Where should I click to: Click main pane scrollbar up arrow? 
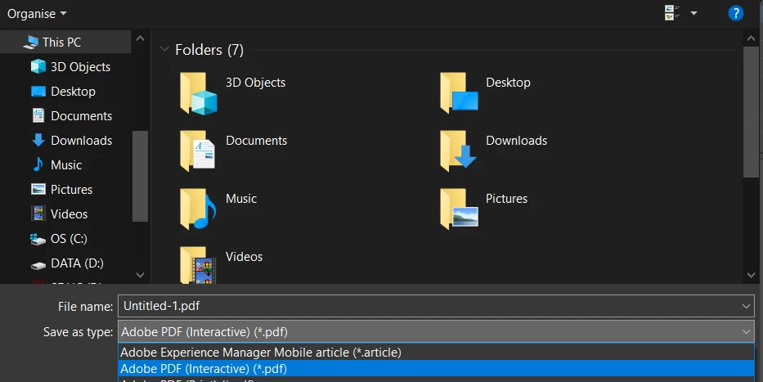pyautogui.click(x=751, y=38)
